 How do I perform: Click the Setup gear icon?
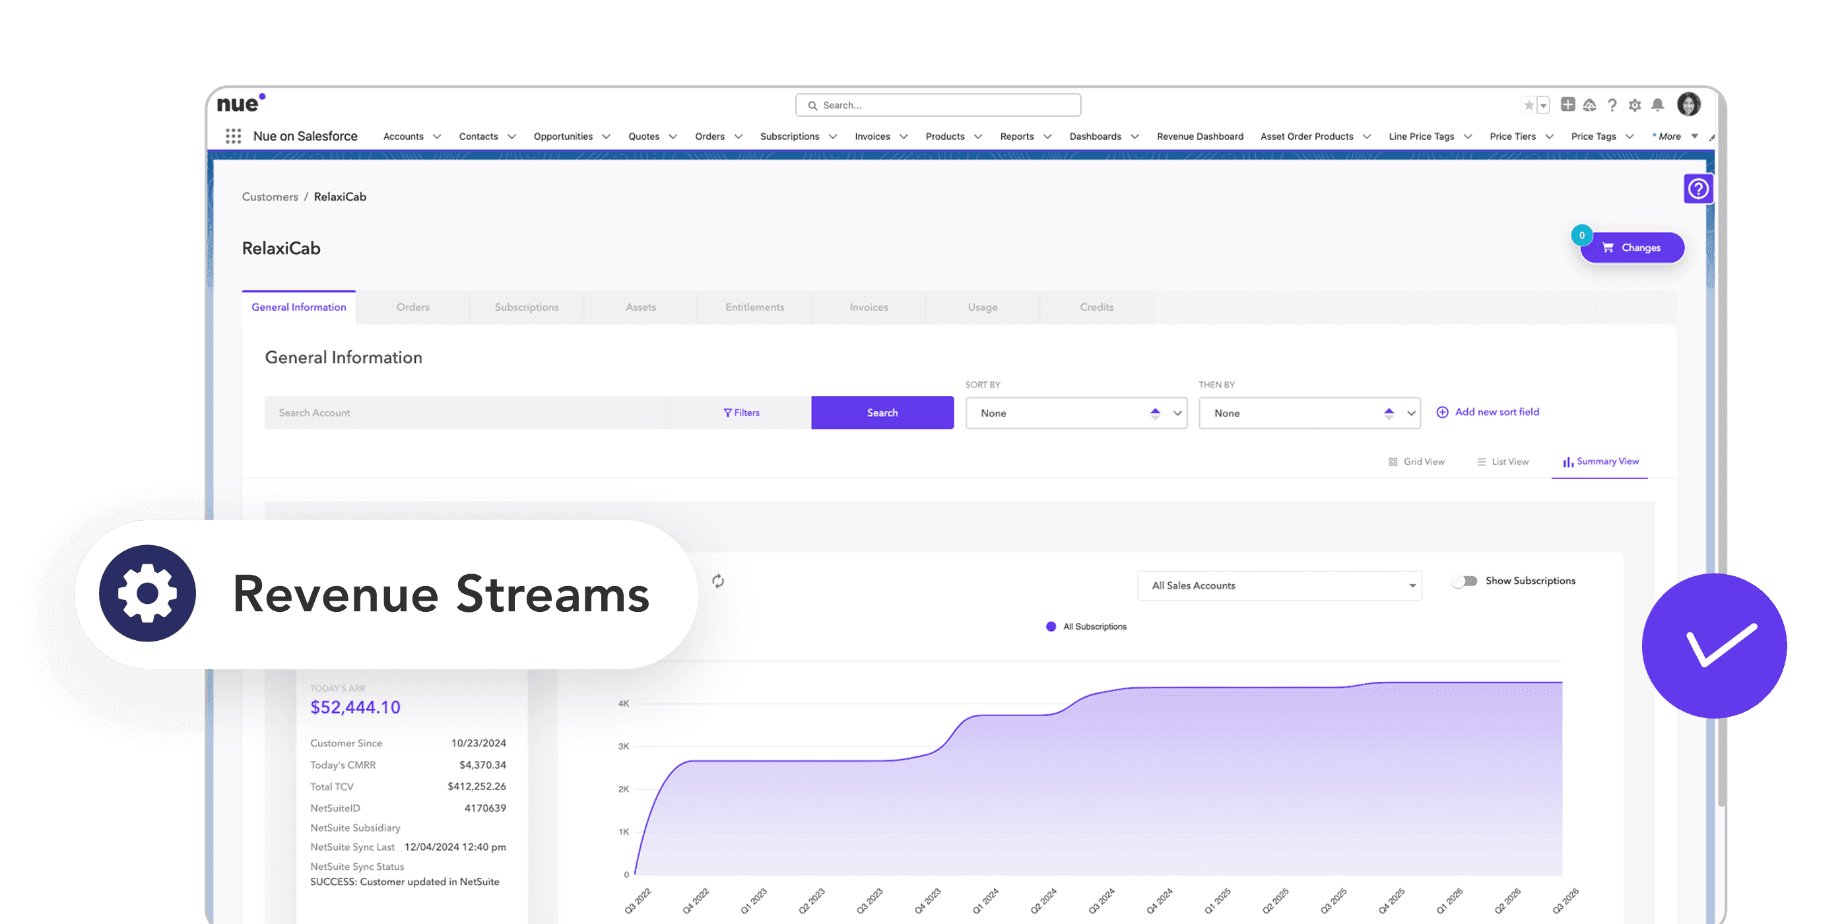tap(1635, 106)
